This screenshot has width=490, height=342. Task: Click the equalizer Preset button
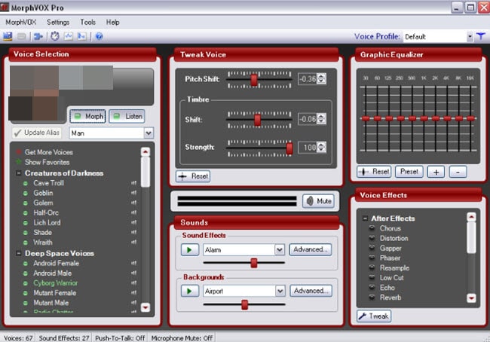409,172
